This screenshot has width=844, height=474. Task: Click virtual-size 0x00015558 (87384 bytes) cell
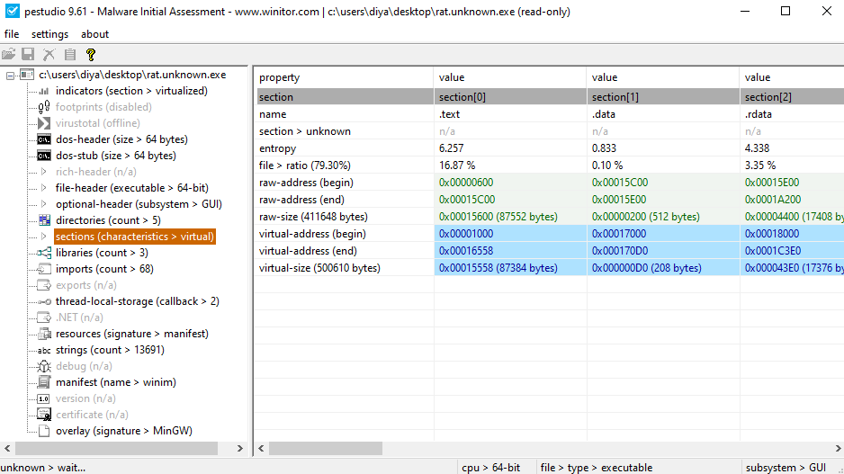click(x=510, y=268)
